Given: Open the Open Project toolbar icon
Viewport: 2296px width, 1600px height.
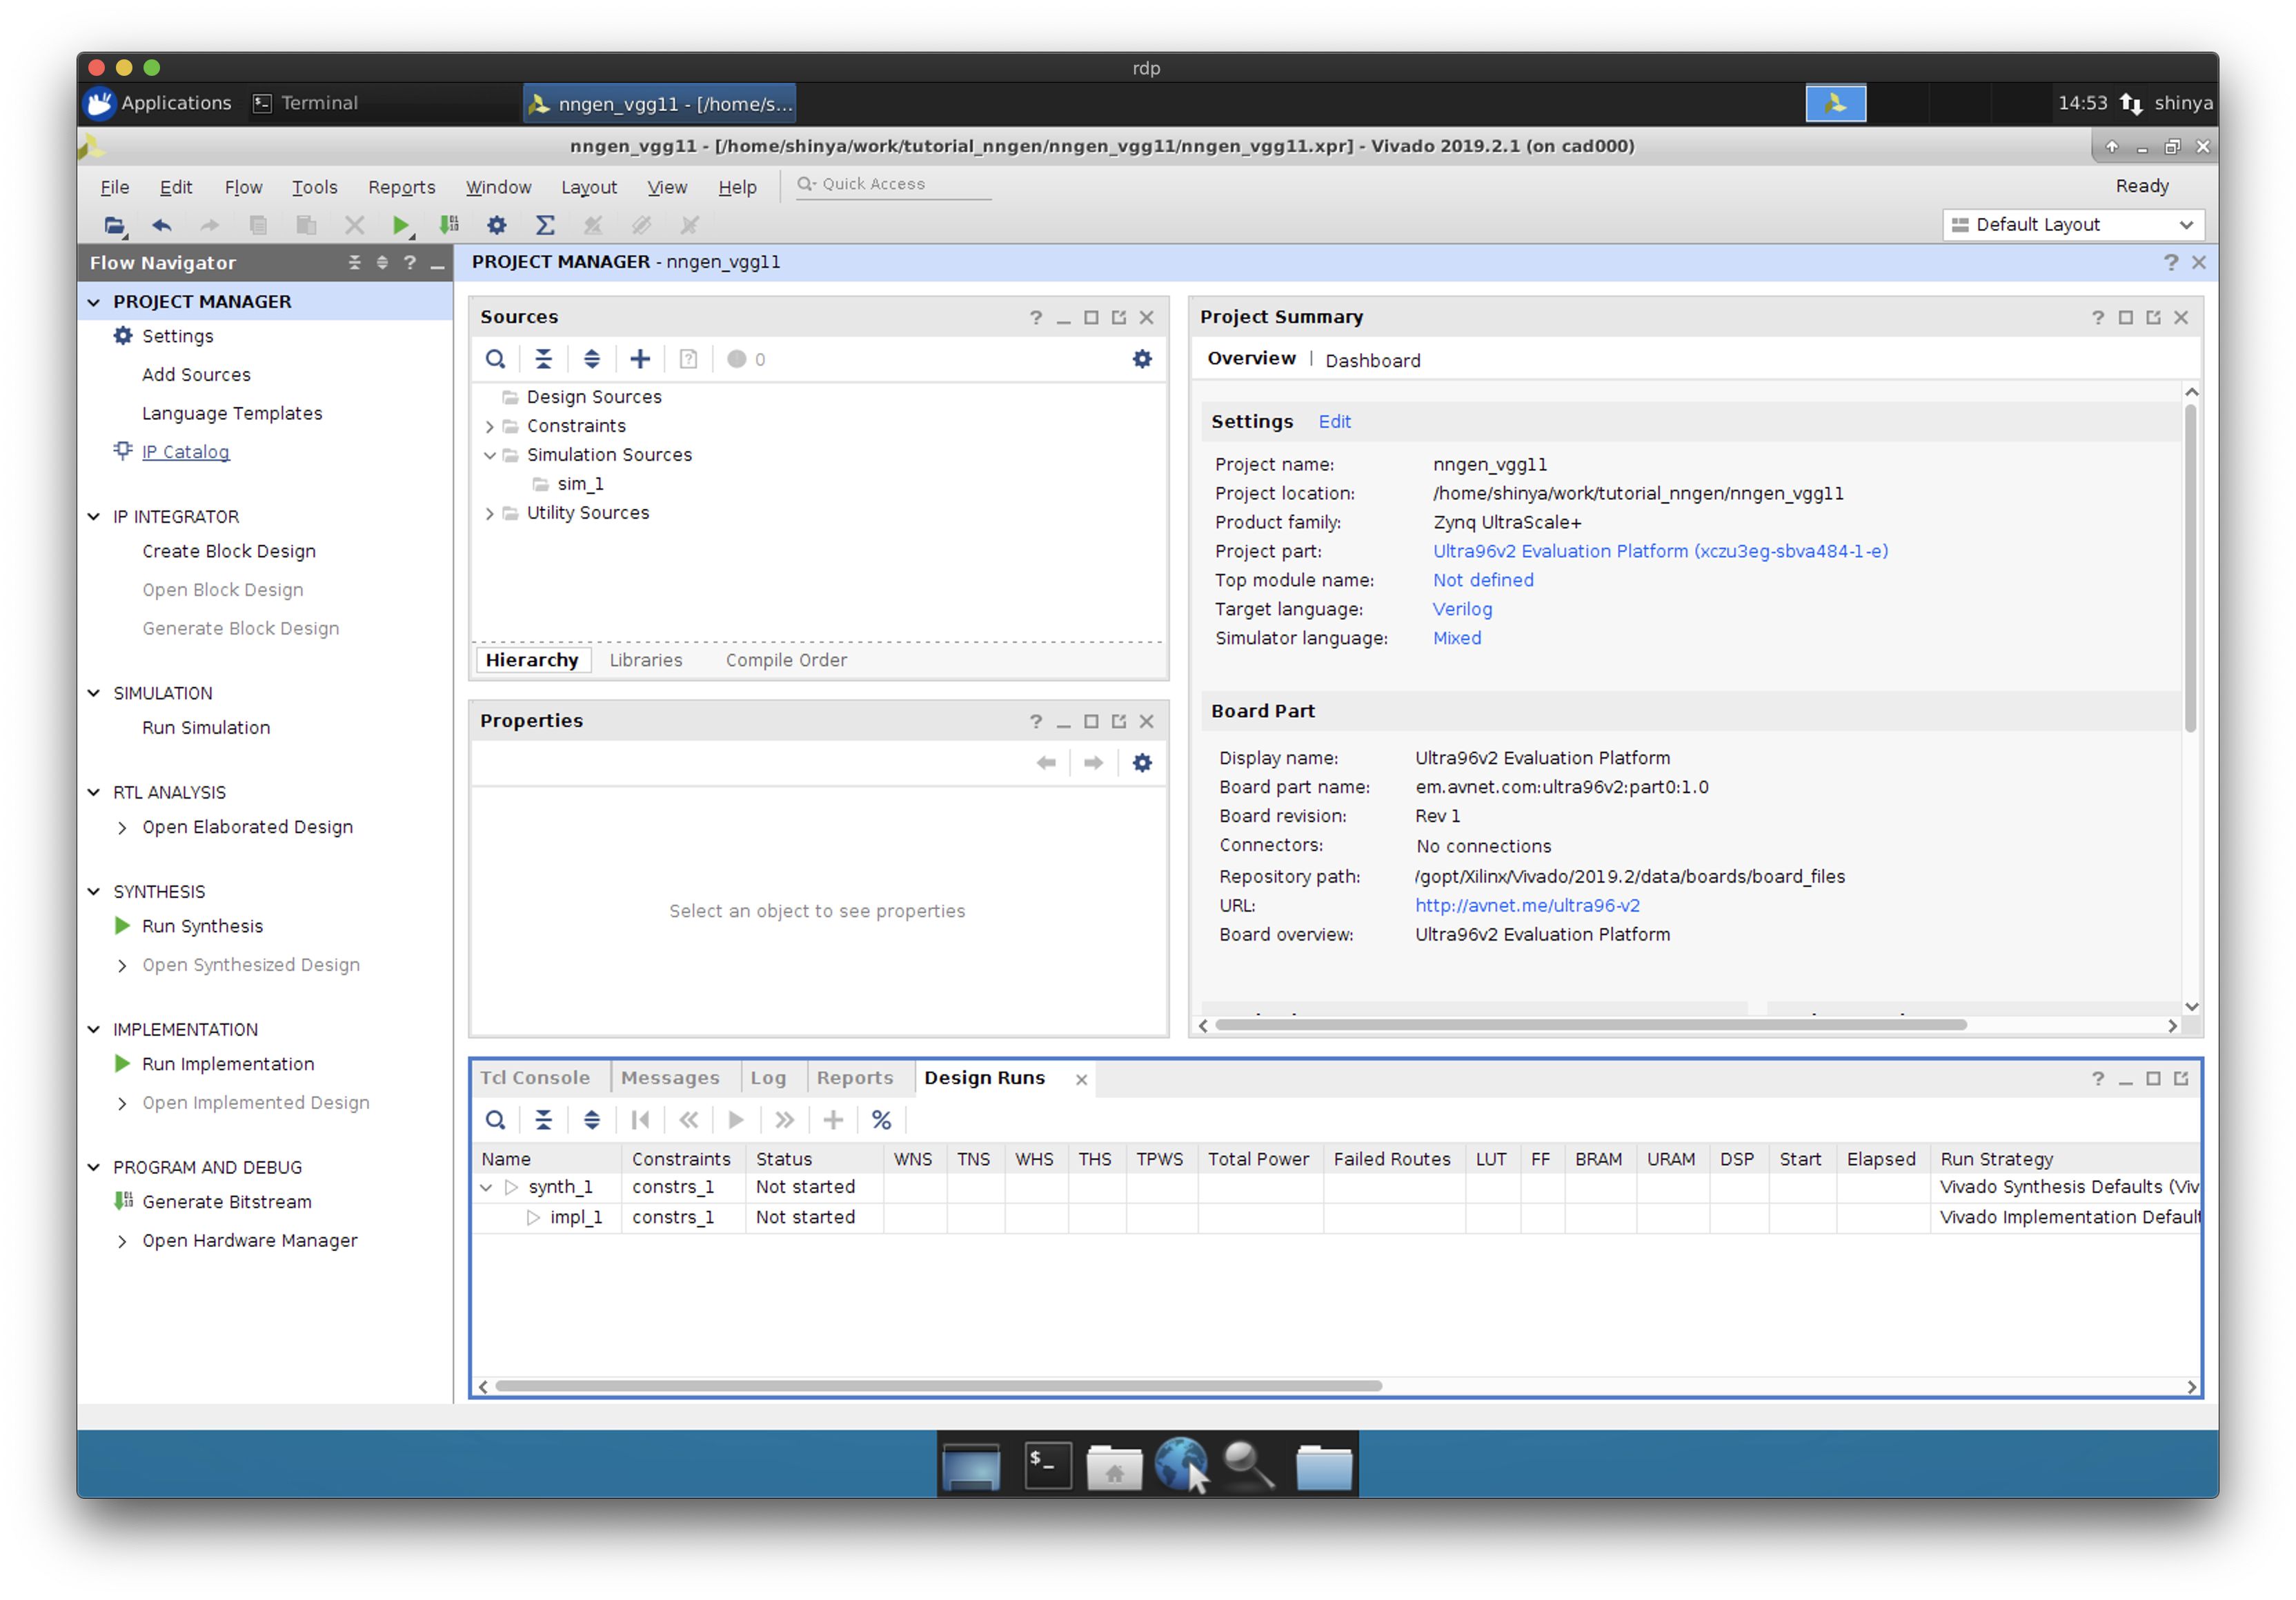Looking at the screenshot, I should (x=114, y=226).
